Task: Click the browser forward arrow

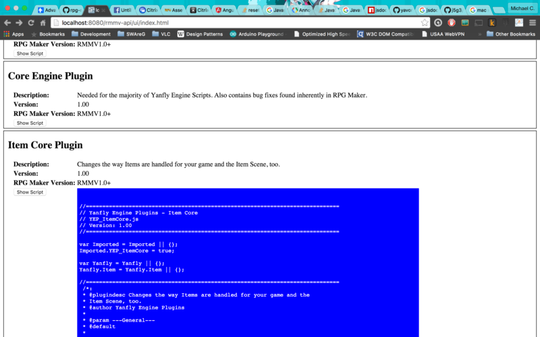Action: click(x=19, y=22)
